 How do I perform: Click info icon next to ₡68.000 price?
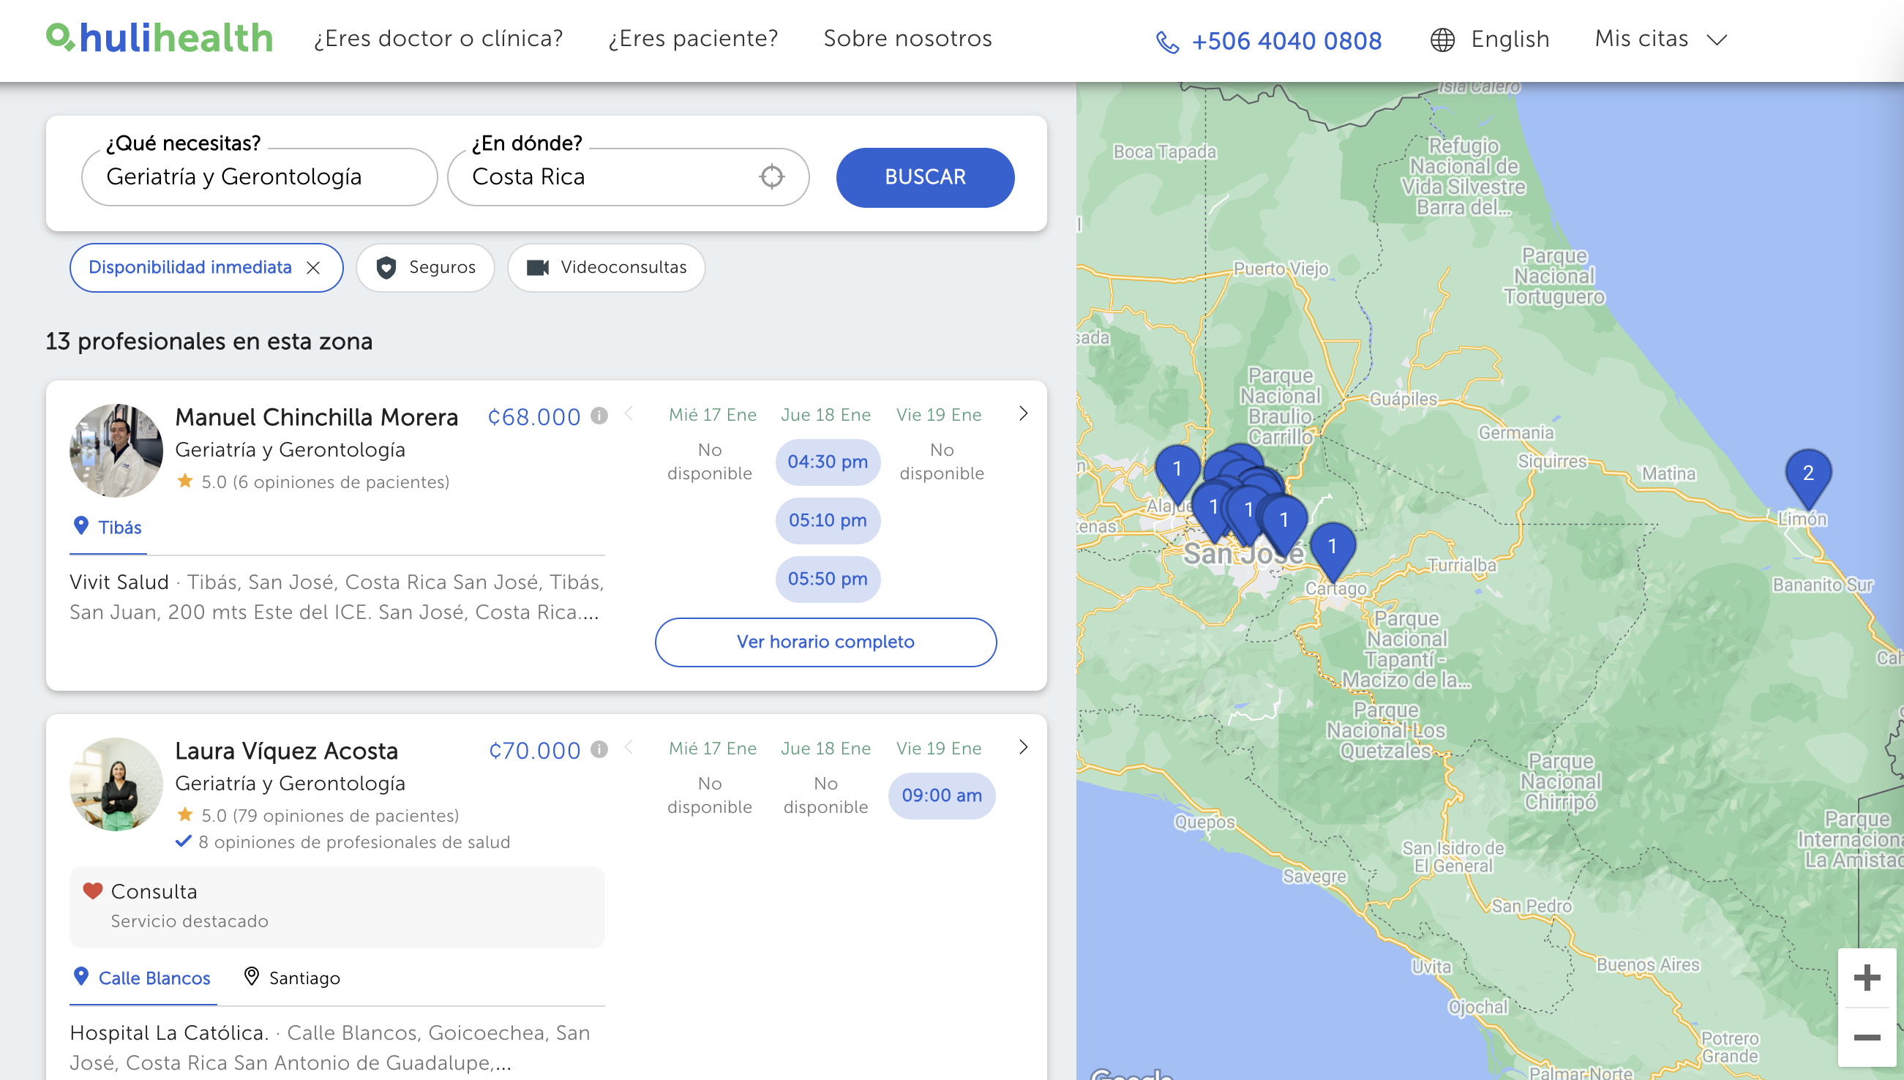click(x=599, y=416)
